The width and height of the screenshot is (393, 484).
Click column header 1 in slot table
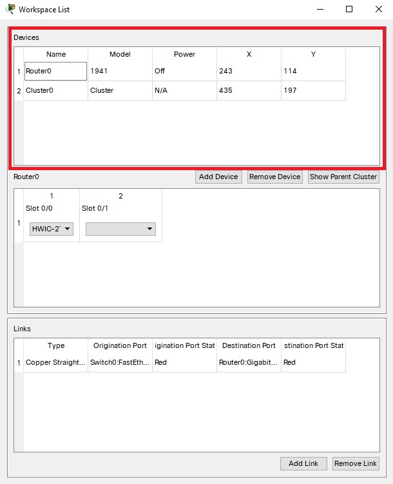click(x=52, y=196)
